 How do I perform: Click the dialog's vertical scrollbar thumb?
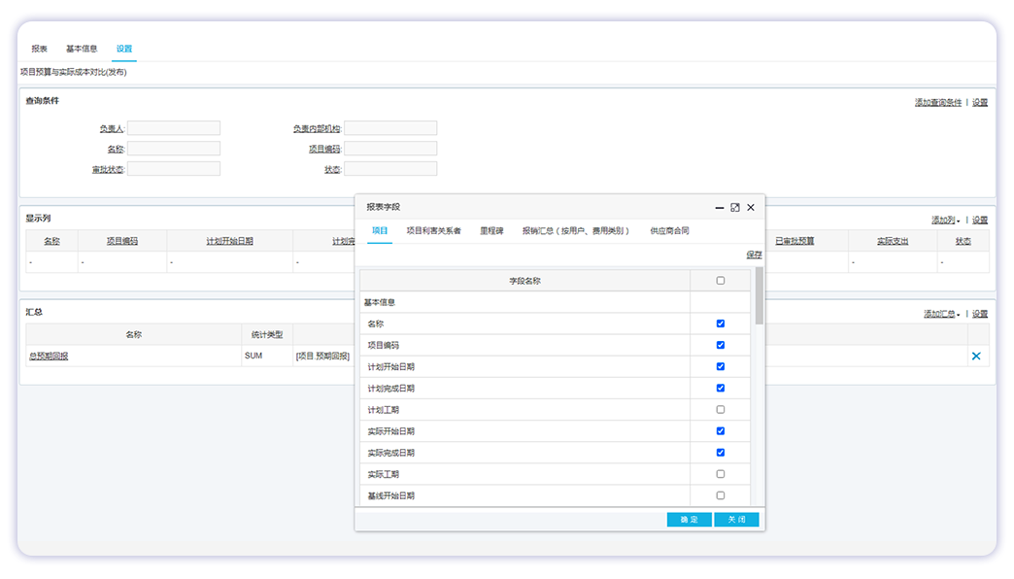click(x=759, y=295)
